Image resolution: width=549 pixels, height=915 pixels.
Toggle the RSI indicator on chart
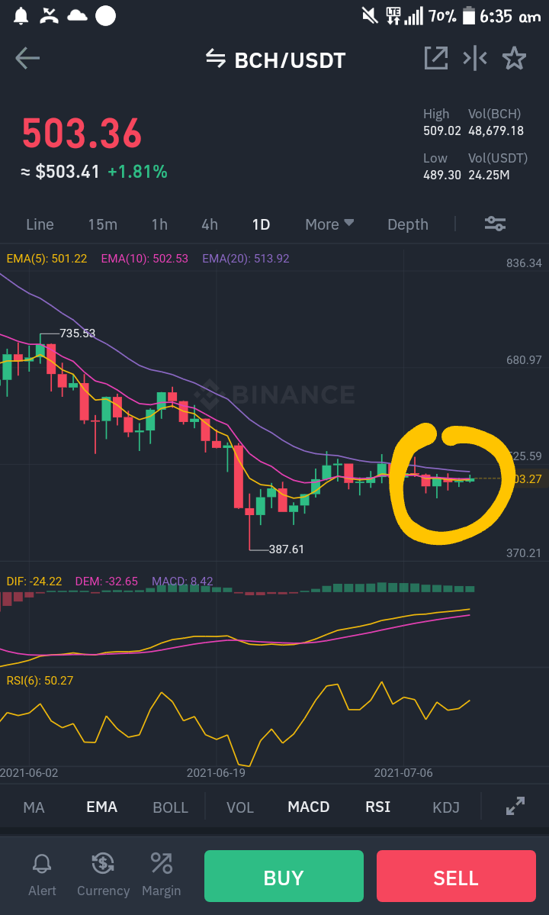[x=377, y=807]
